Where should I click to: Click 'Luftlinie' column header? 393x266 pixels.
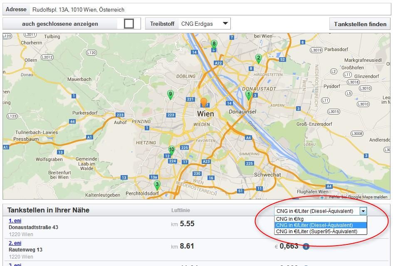click(x=180, y=210)
